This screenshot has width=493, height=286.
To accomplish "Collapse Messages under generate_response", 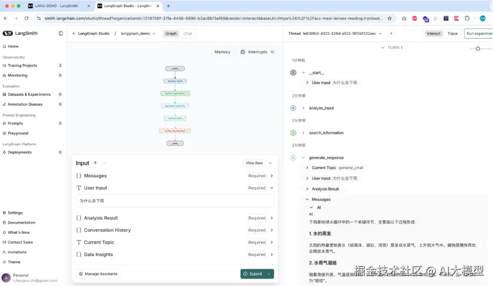I will point(307,200).
